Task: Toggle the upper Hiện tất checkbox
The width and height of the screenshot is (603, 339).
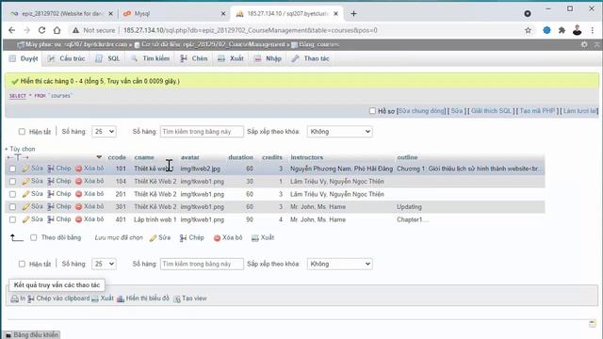Action: [22, 132]
